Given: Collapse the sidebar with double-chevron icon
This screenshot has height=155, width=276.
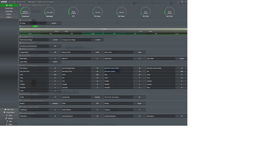Looking at the screenshot, I should (x=18, y=65).
